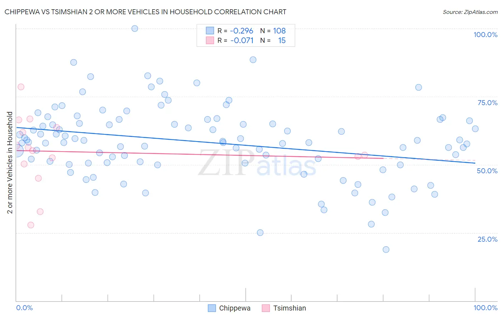Click the highest pink Tsimshian data point

click(x=21, y=87)
